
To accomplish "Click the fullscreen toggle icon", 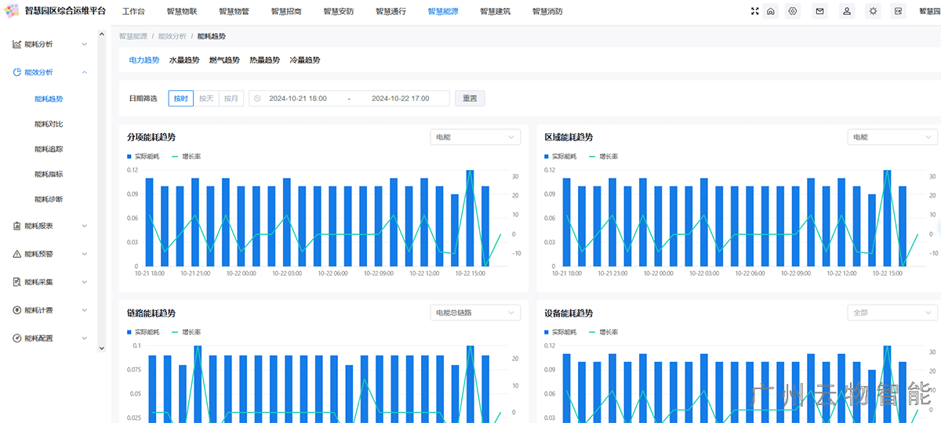I will (x=754, y=12).
